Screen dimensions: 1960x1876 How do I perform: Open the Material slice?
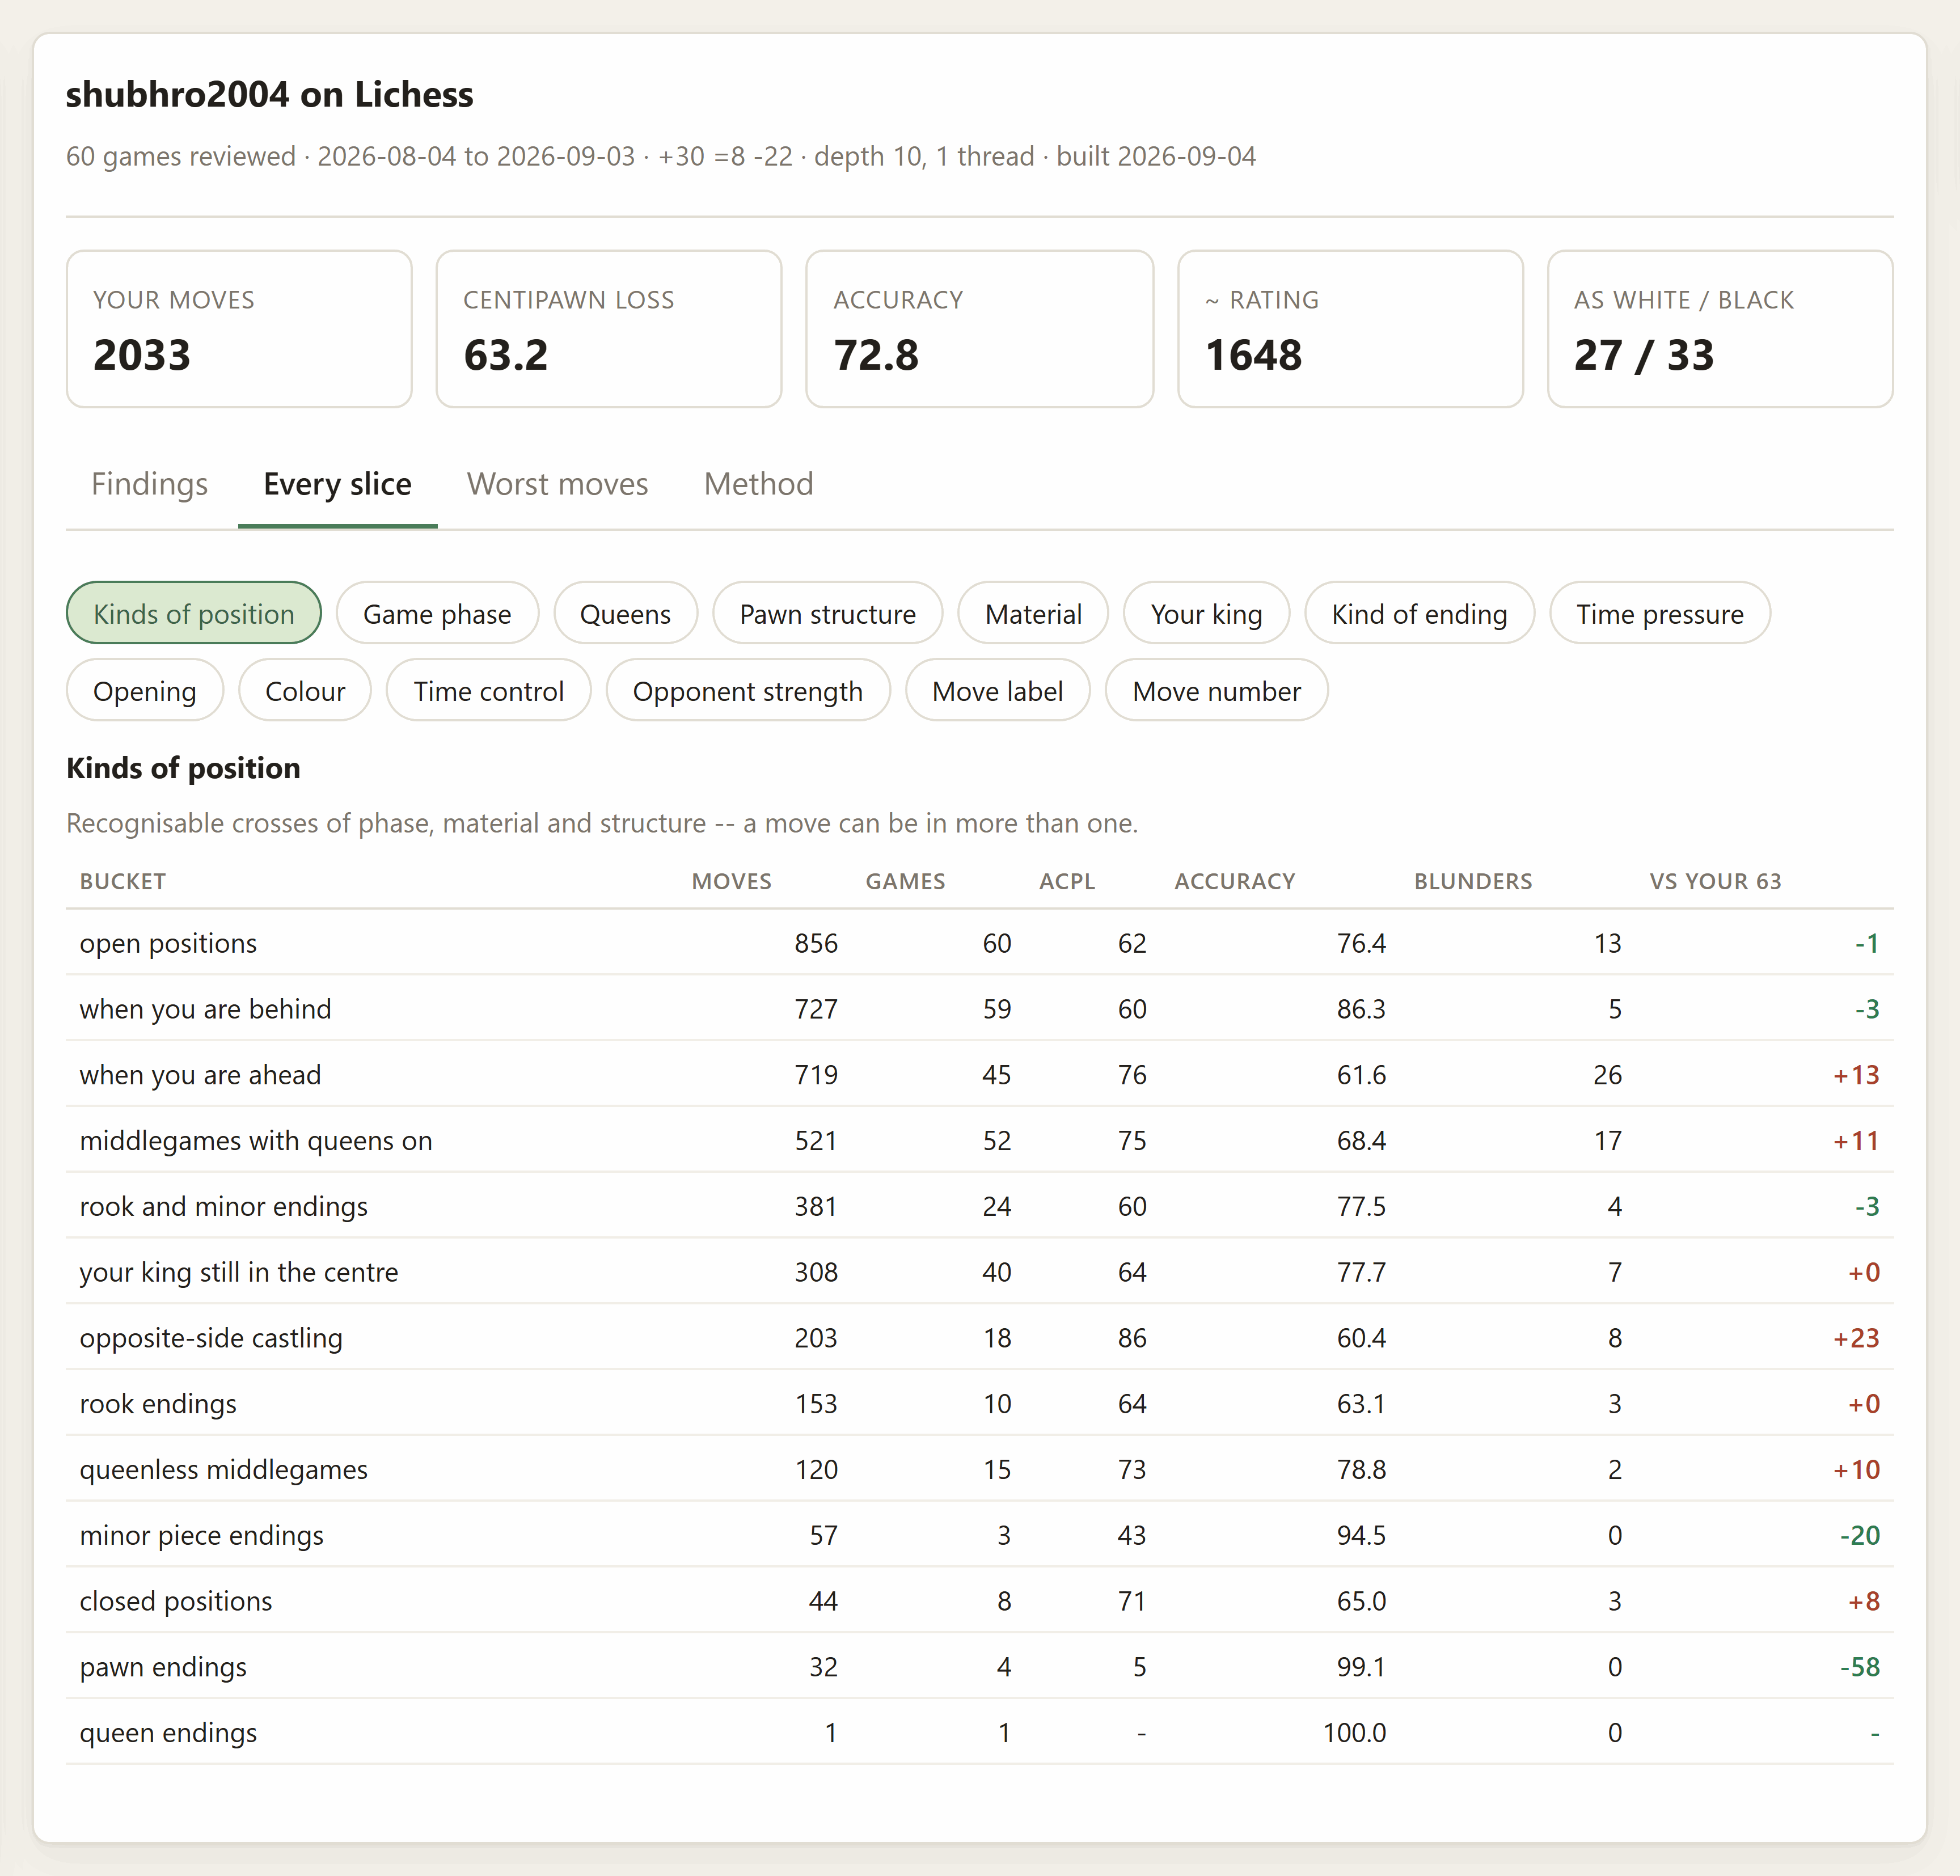(x=1033, y=613)
